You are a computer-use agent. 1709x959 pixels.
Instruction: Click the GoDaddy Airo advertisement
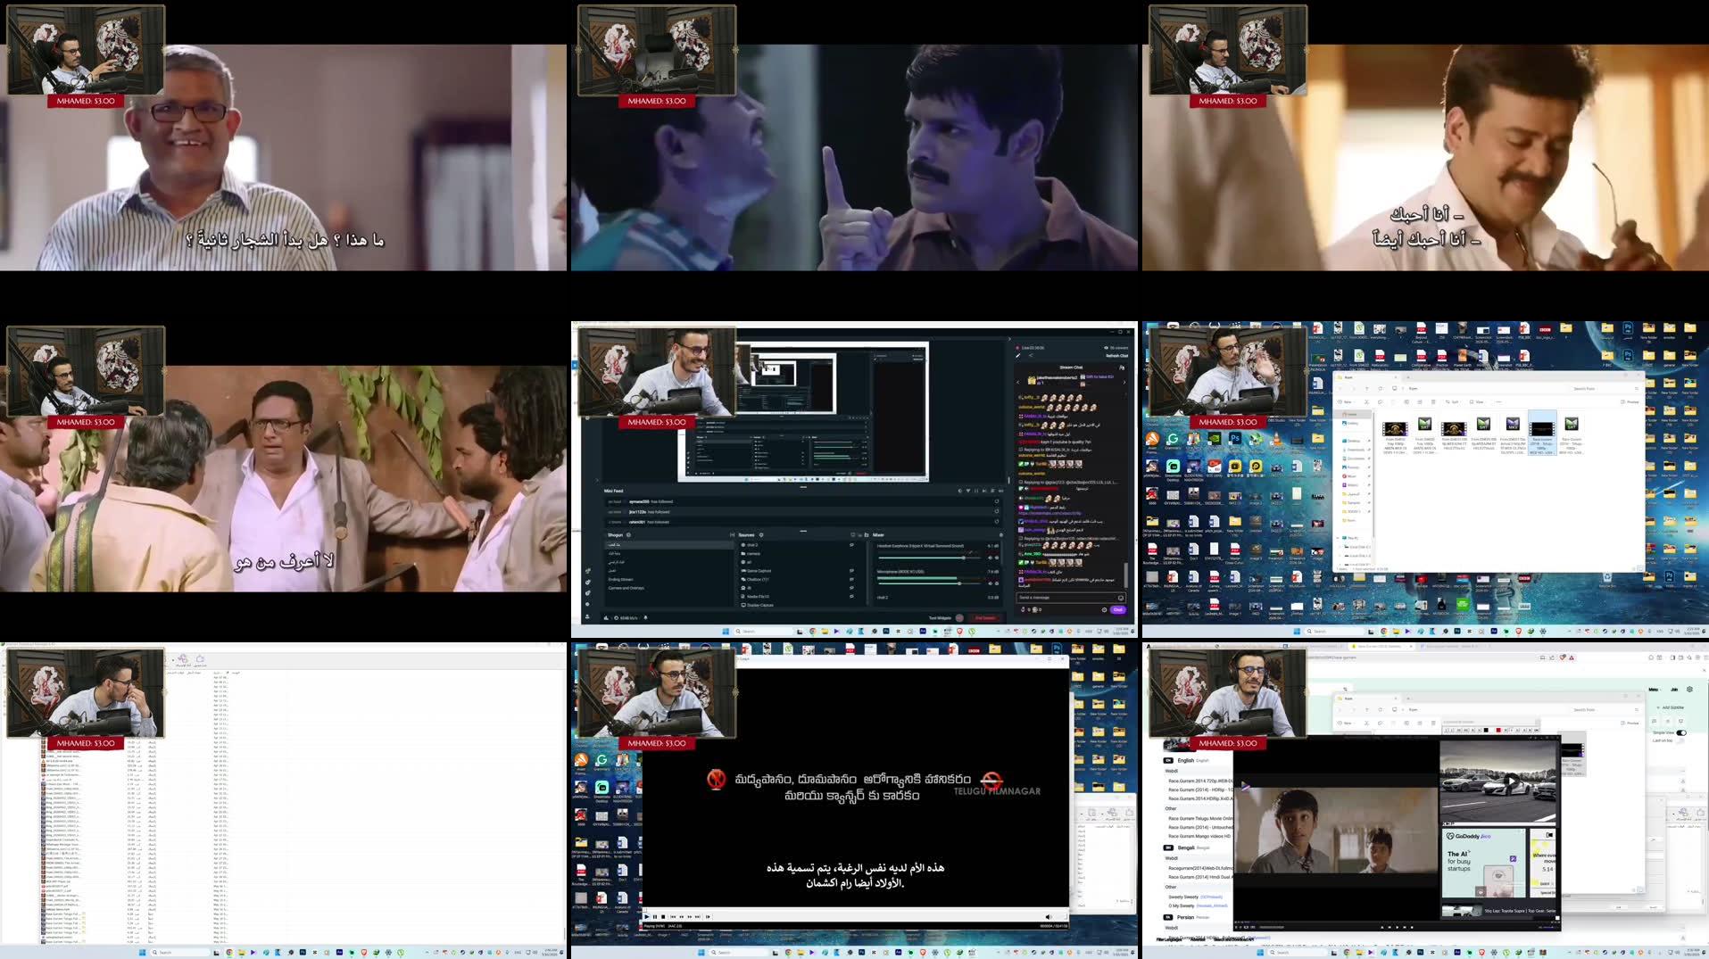1483,861
